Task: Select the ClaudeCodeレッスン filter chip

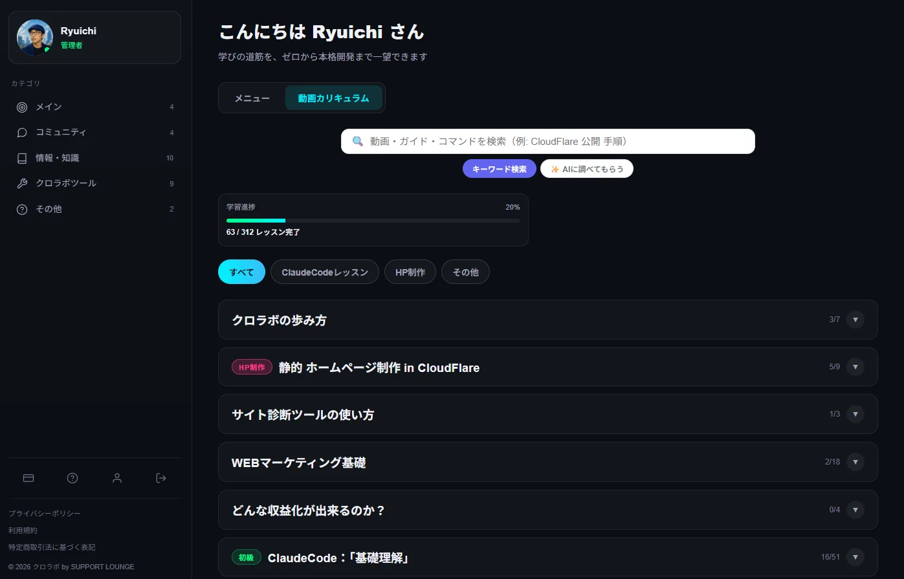Action: 325,272
